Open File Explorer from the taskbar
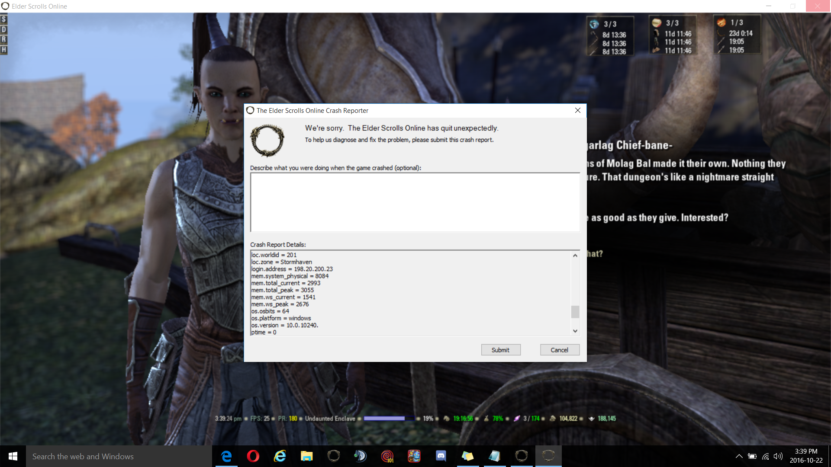 (x=307, y=456)
